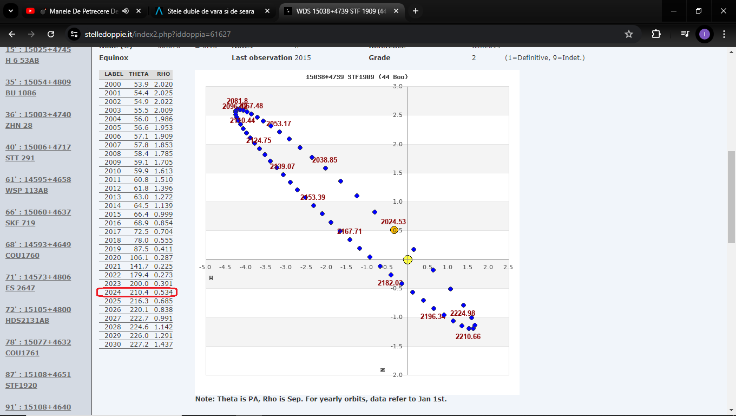Click the 2153.39 orbit label
Image resolution: width=736 pixels, height=416 pixels.
click(x=313, y=197)
